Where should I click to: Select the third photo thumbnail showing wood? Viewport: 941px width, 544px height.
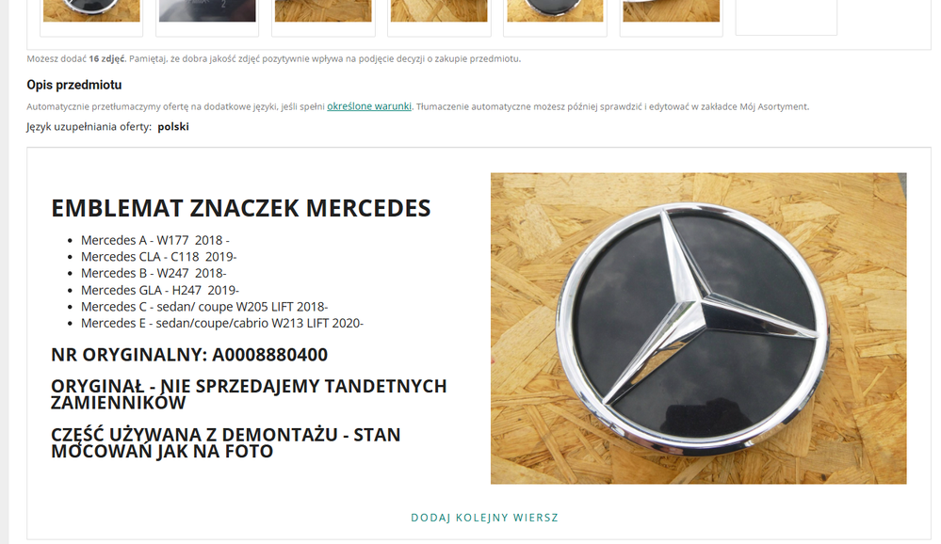click(323, 10)
